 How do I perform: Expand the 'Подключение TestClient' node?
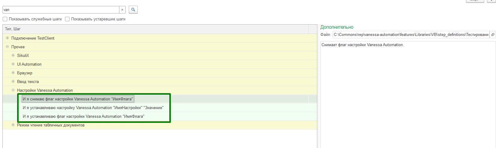[x=8, y=38]
